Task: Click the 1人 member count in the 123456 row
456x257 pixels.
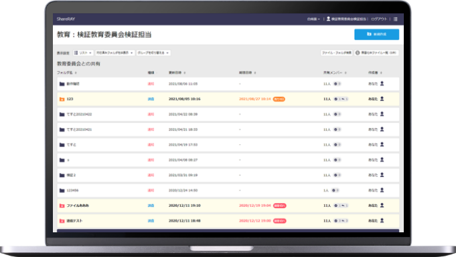Action: pos(325,190)
